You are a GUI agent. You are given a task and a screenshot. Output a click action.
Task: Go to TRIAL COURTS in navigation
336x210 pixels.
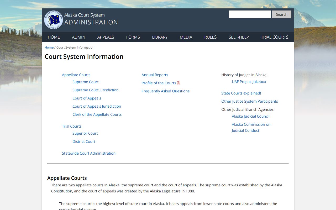pos(275,37)
